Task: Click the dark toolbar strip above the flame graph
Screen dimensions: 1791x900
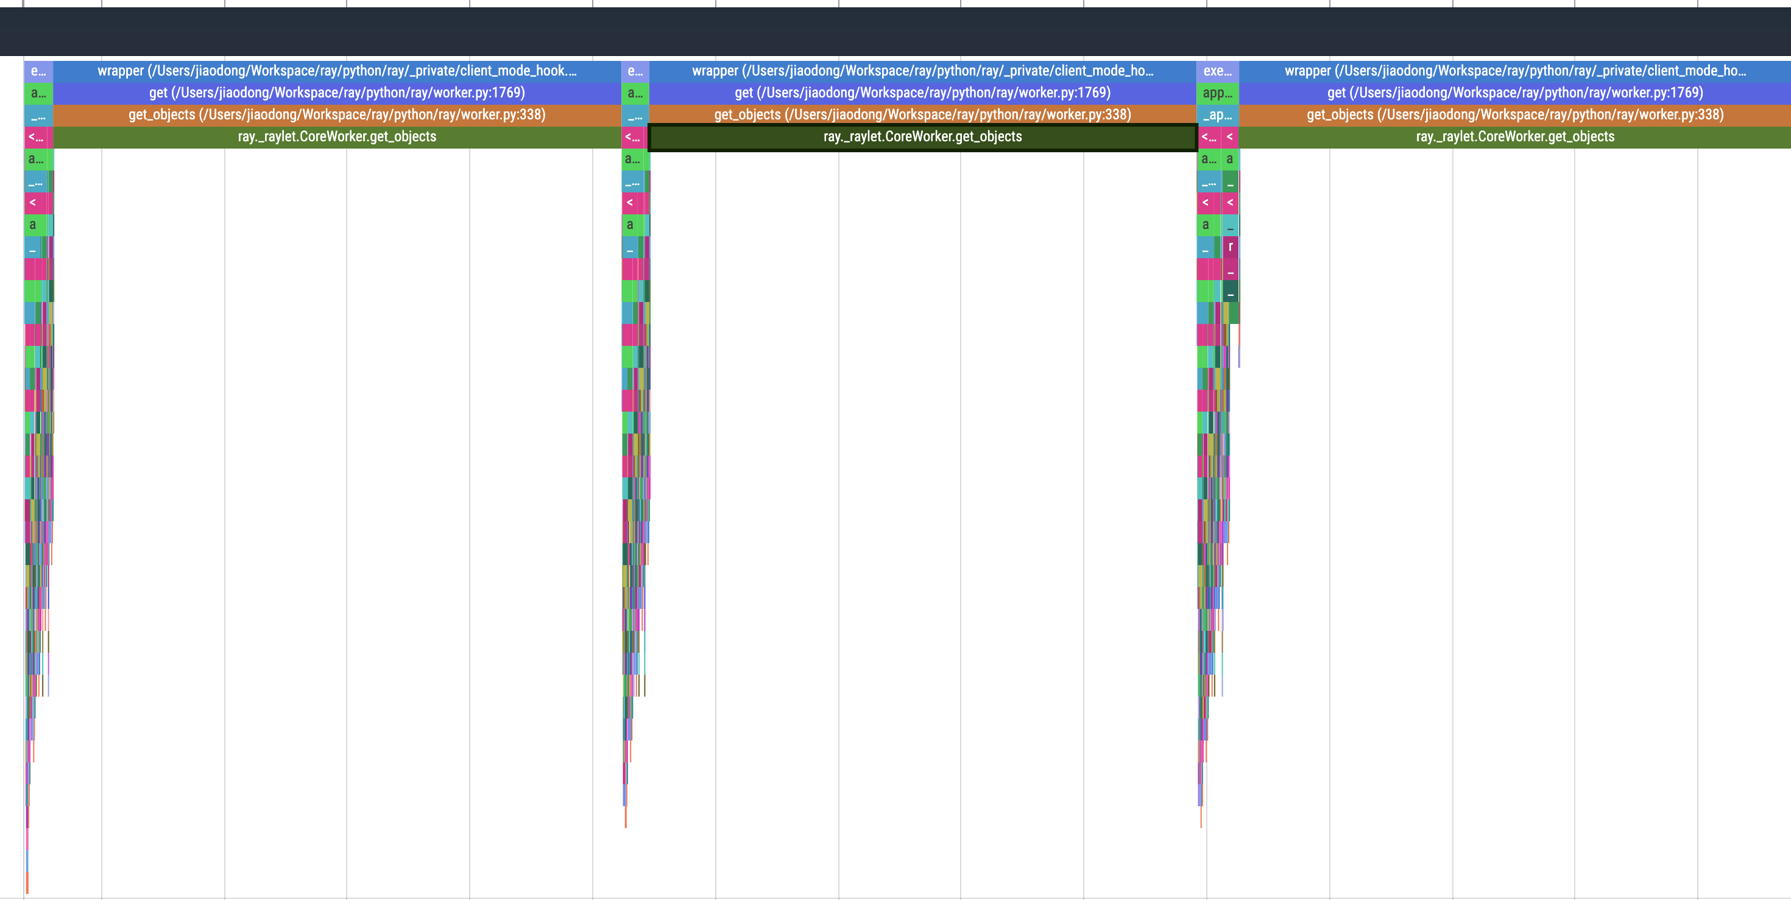Action: pyautogui.click(x=895, y=31)
